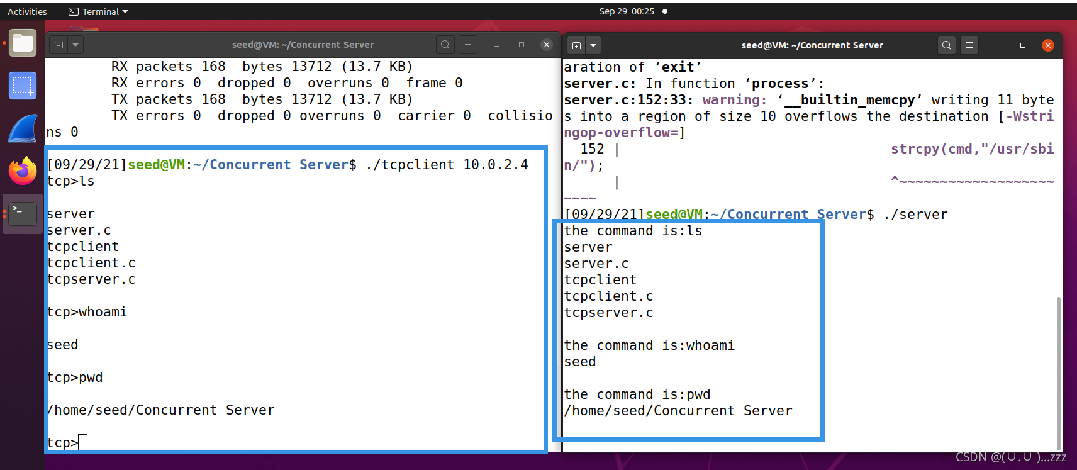
Task: Click 'tcp>whoami' in the left terminal
Action: 87,312
